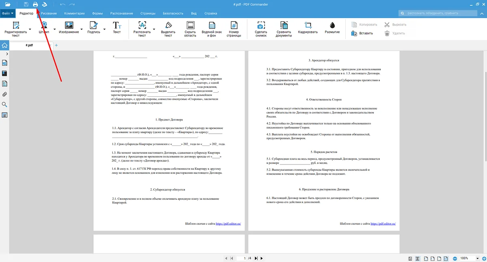Click Сделать снимок camera tool
Image resolution: width=487 pixels, height=262 pixels.
[x=261, y=29]
